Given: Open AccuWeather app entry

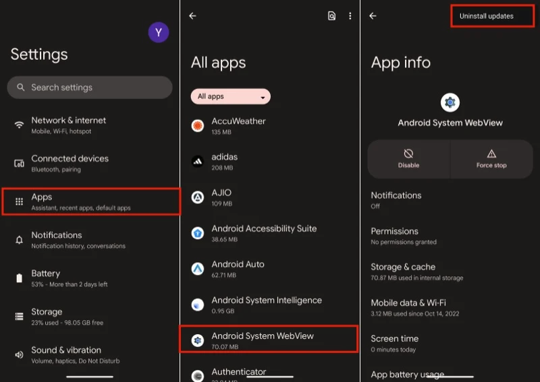Looking at the screenshot, I should 269,126.
